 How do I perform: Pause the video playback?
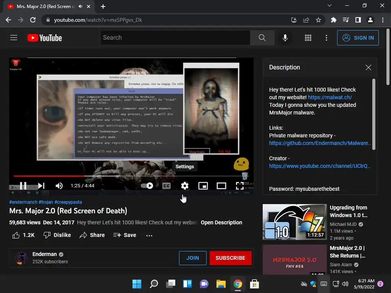click(x=23, y=186)
